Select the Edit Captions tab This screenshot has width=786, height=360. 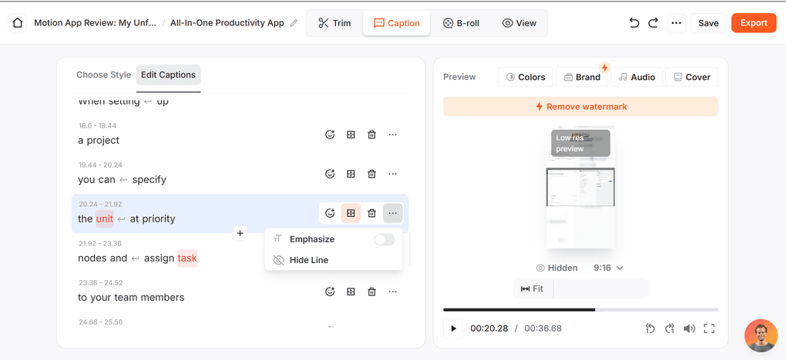(x=169, y=75)
